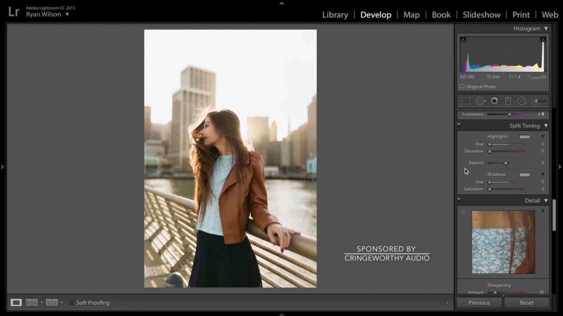Switch to the Slideshow module
Viewport: 563px width, 316px height.
[482, 15]
